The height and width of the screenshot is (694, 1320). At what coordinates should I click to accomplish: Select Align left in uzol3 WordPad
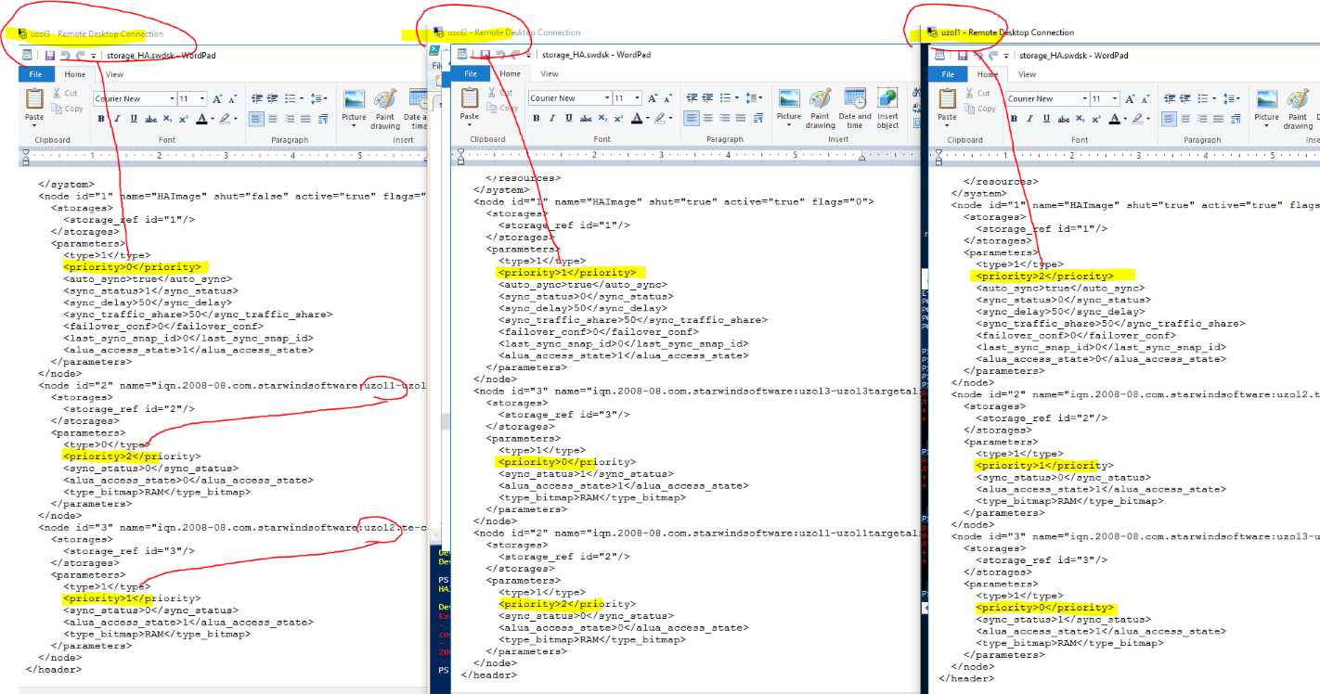(x=257, y=119)
